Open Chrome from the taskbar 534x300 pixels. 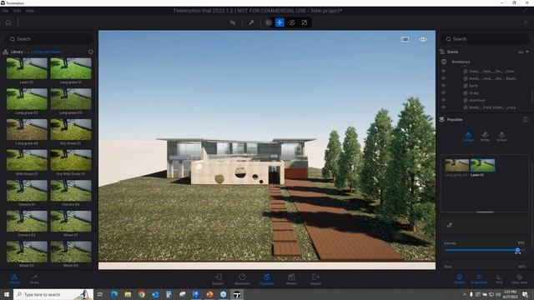coord(142,294)
